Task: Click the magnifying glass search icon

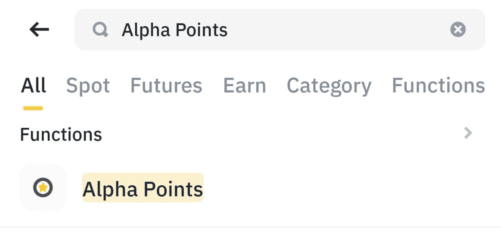Action: point(100,29)
